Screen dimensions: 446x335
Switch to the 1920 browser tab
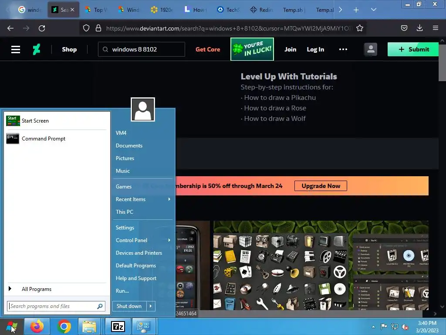(x=162, y=10)
